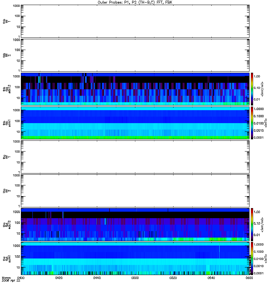Click the color bar beside thb fbk scm1
This screenshot has width=270, height=288.
pos(252,123)
